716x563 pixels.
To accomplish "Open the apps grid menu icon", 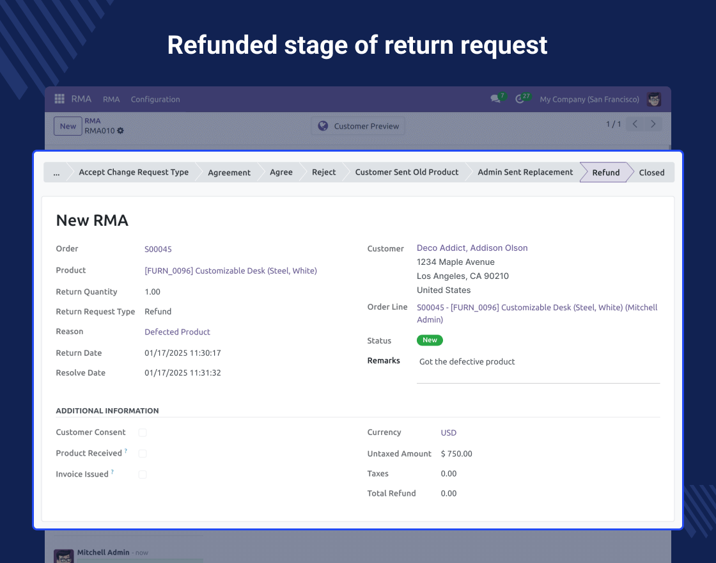I will pos(59,99).
